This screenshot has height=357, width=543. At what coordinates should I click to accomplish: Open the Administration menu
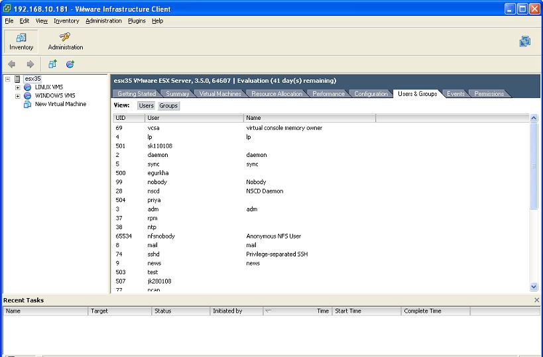click(x=103, y=21)
